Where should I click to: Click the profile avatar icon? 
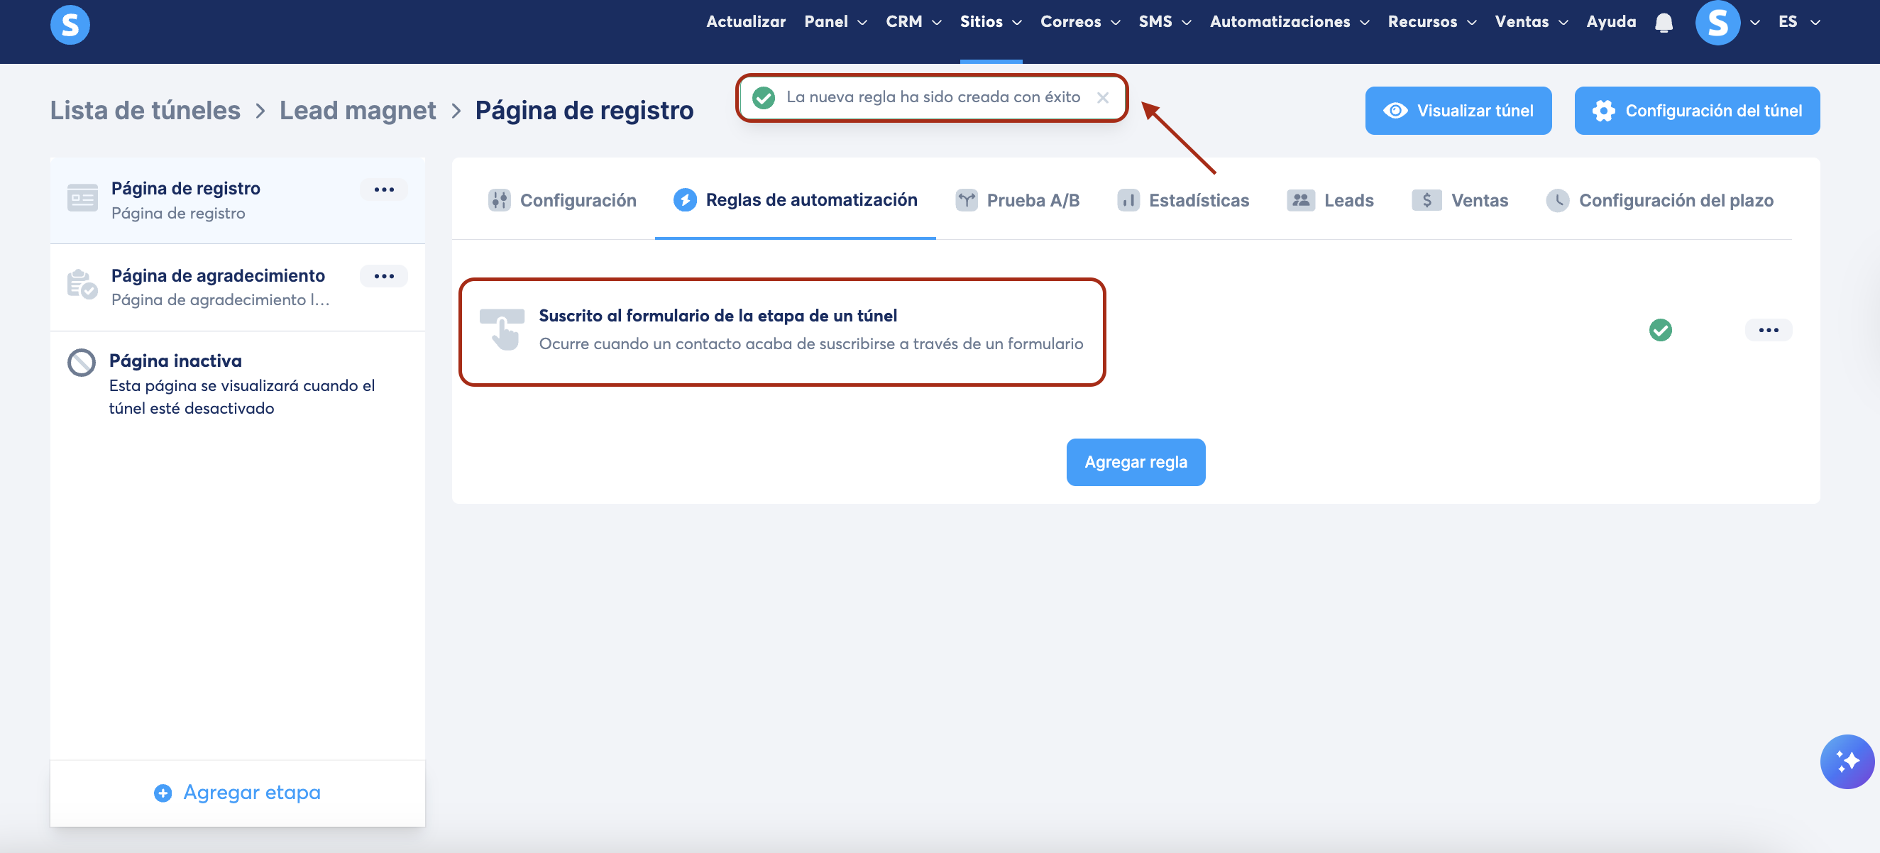click(1717, 23)
